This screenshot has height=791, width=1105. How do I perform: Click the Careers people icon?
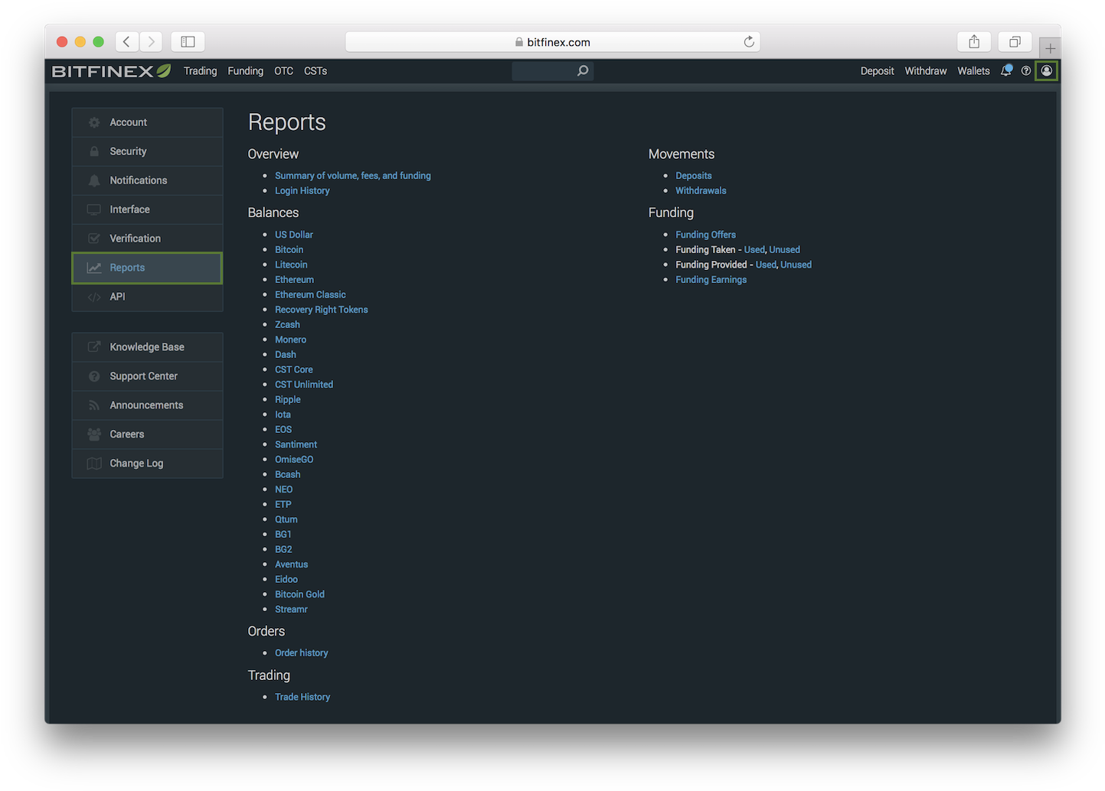pos(94,435)
